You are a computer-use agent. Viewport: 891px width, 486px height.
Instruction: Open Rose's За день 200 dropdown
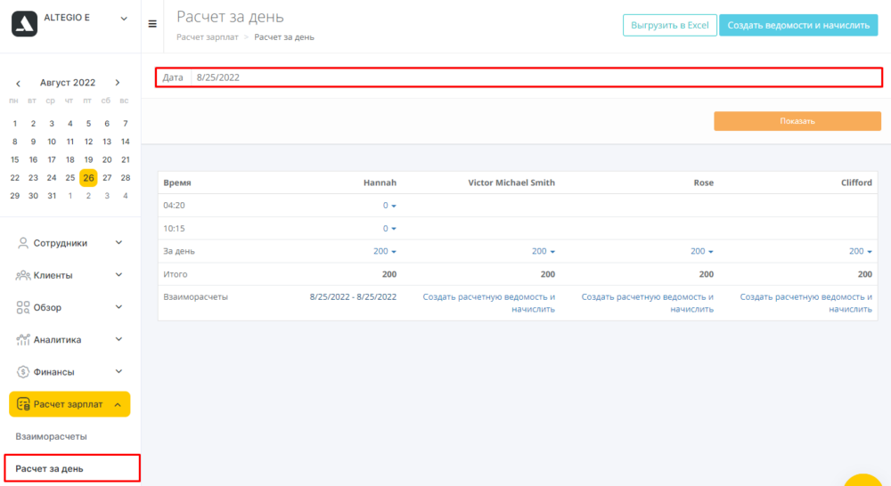[x=702, y=251]
